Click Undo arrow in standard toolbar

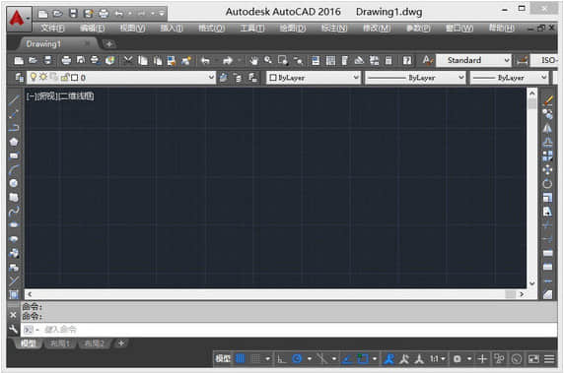pyautogui.click(x=205, y=60)
